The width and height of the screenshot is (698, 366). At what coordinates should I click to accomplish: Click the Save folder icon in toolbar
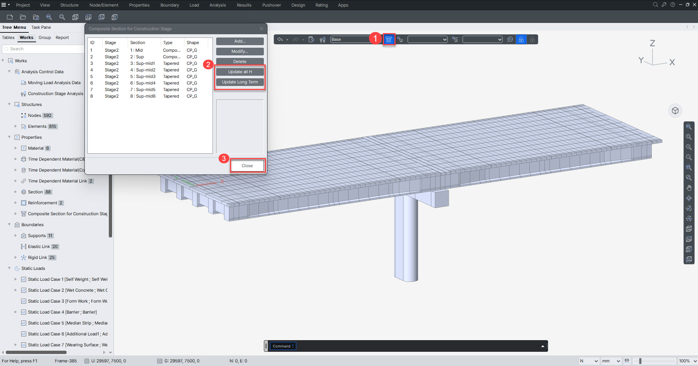pos(36,17)
